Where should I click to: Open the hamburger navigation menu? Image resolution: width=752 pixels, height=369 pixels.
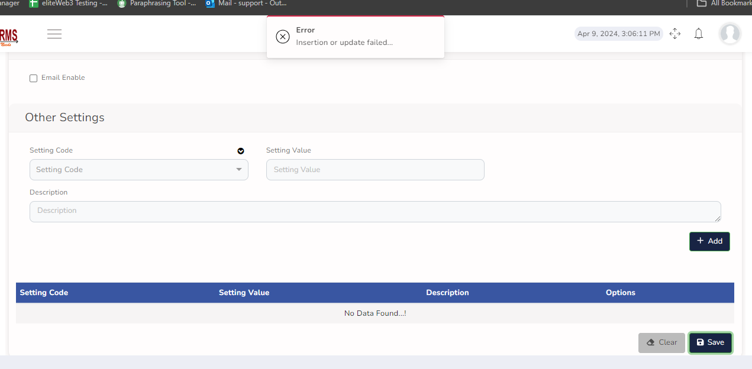pyautogui.click(x=54, y=34)
